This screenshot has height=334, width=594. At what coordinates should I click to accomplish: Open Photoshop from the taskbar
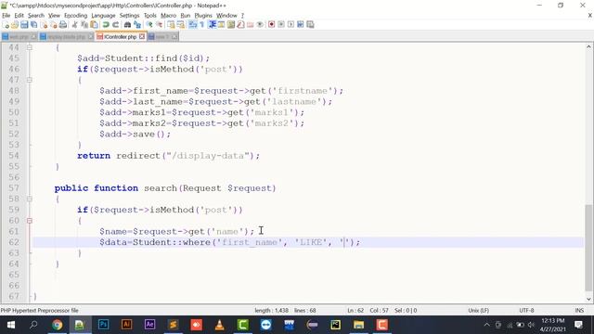point(103,325)
